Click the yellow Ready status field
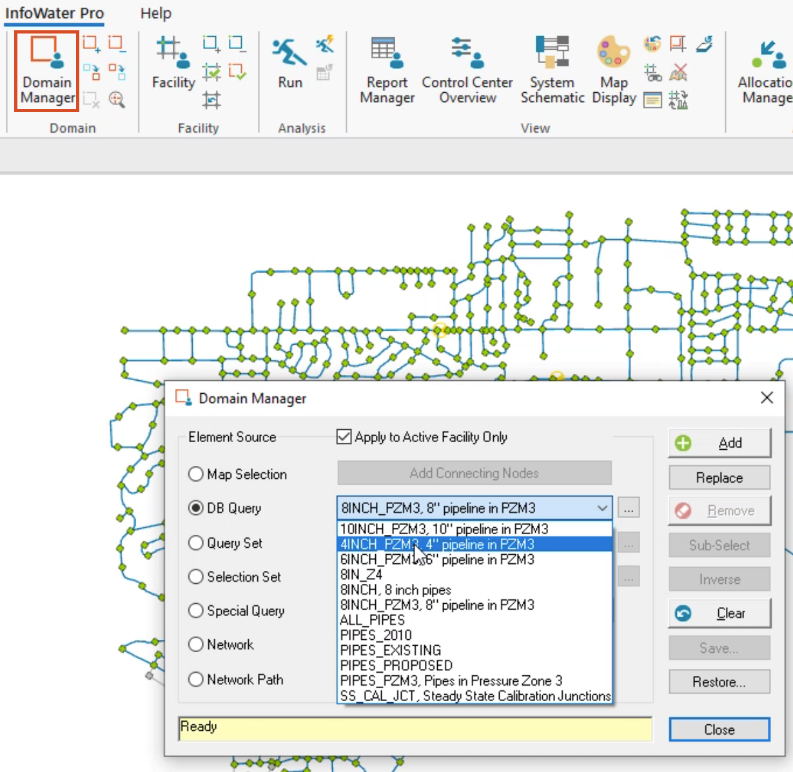 [x=415, y=729]
